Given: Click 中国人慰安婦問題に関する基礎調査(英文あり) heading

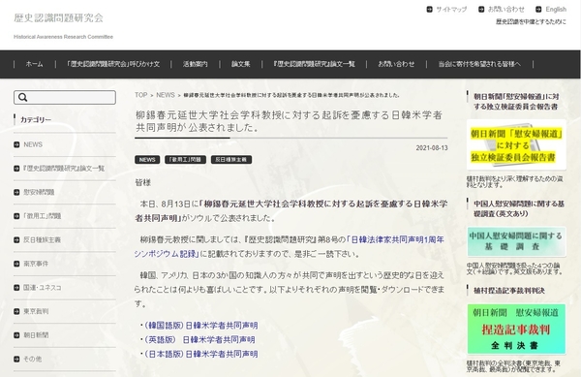Looking at the screenshot, I should (x=519, y=208).
